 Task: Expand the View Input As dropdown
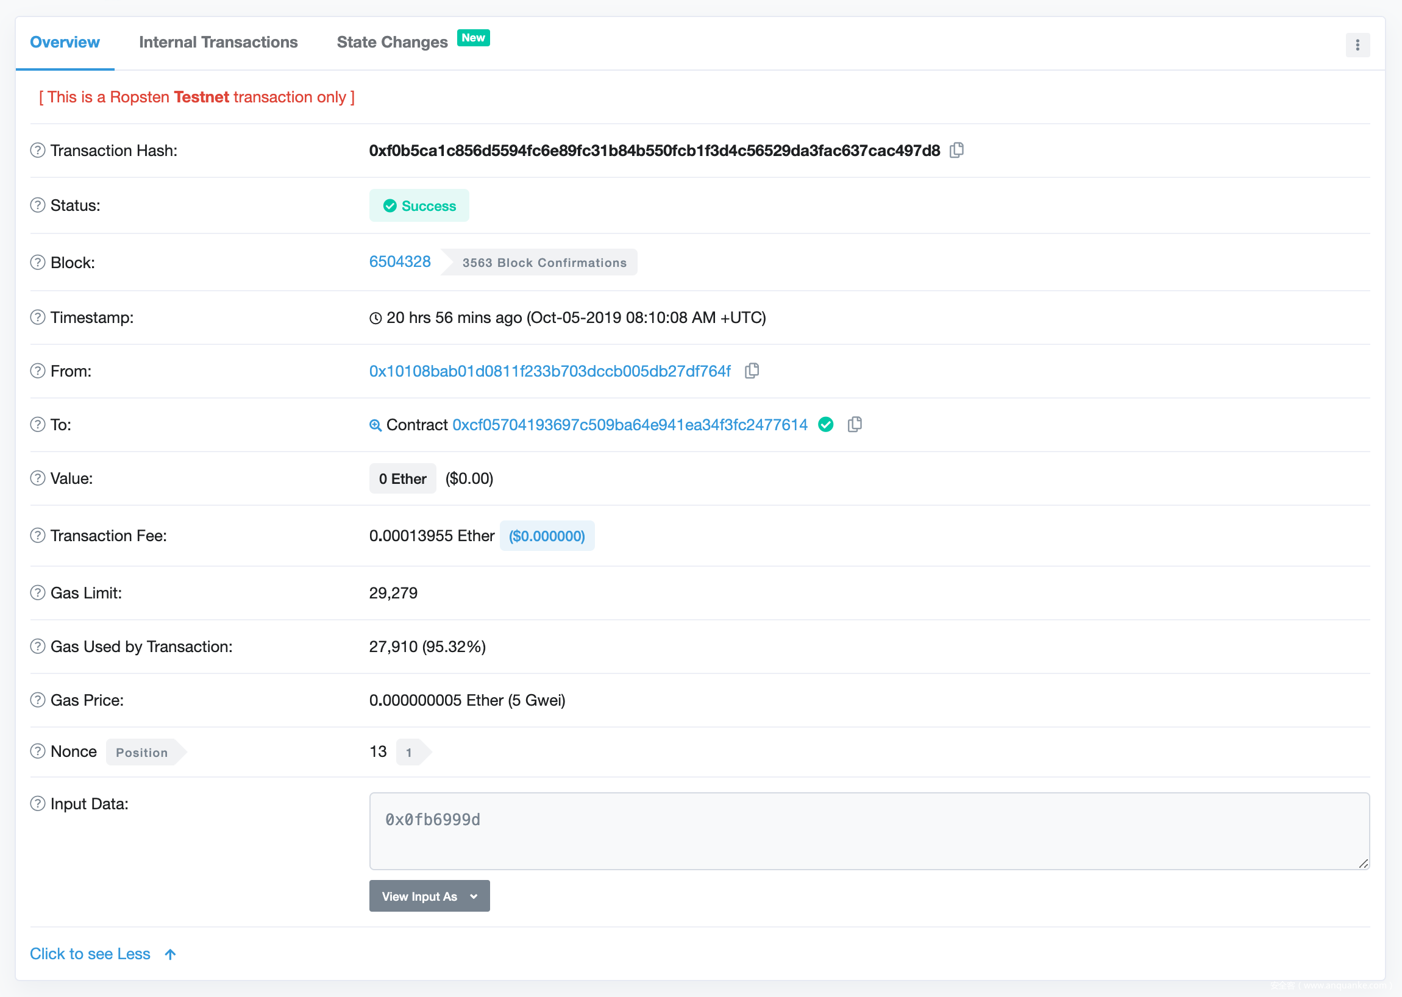coord(429,896)
